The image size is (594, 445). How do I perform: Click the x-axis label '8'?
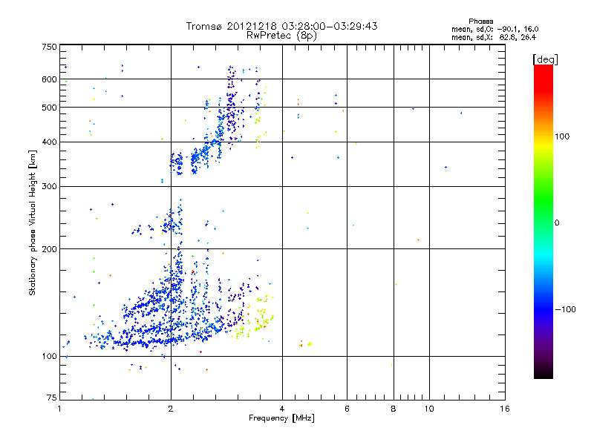394,409
